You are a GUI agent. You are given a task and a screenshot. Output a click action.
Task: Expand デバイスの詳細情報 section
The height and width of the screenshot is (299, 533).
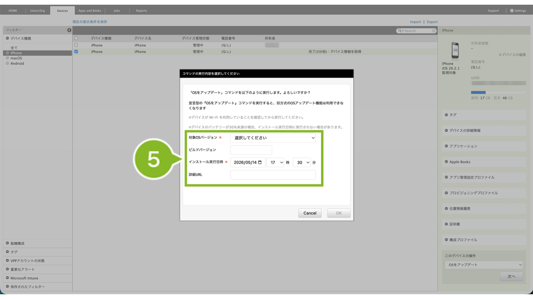[484, 130]
